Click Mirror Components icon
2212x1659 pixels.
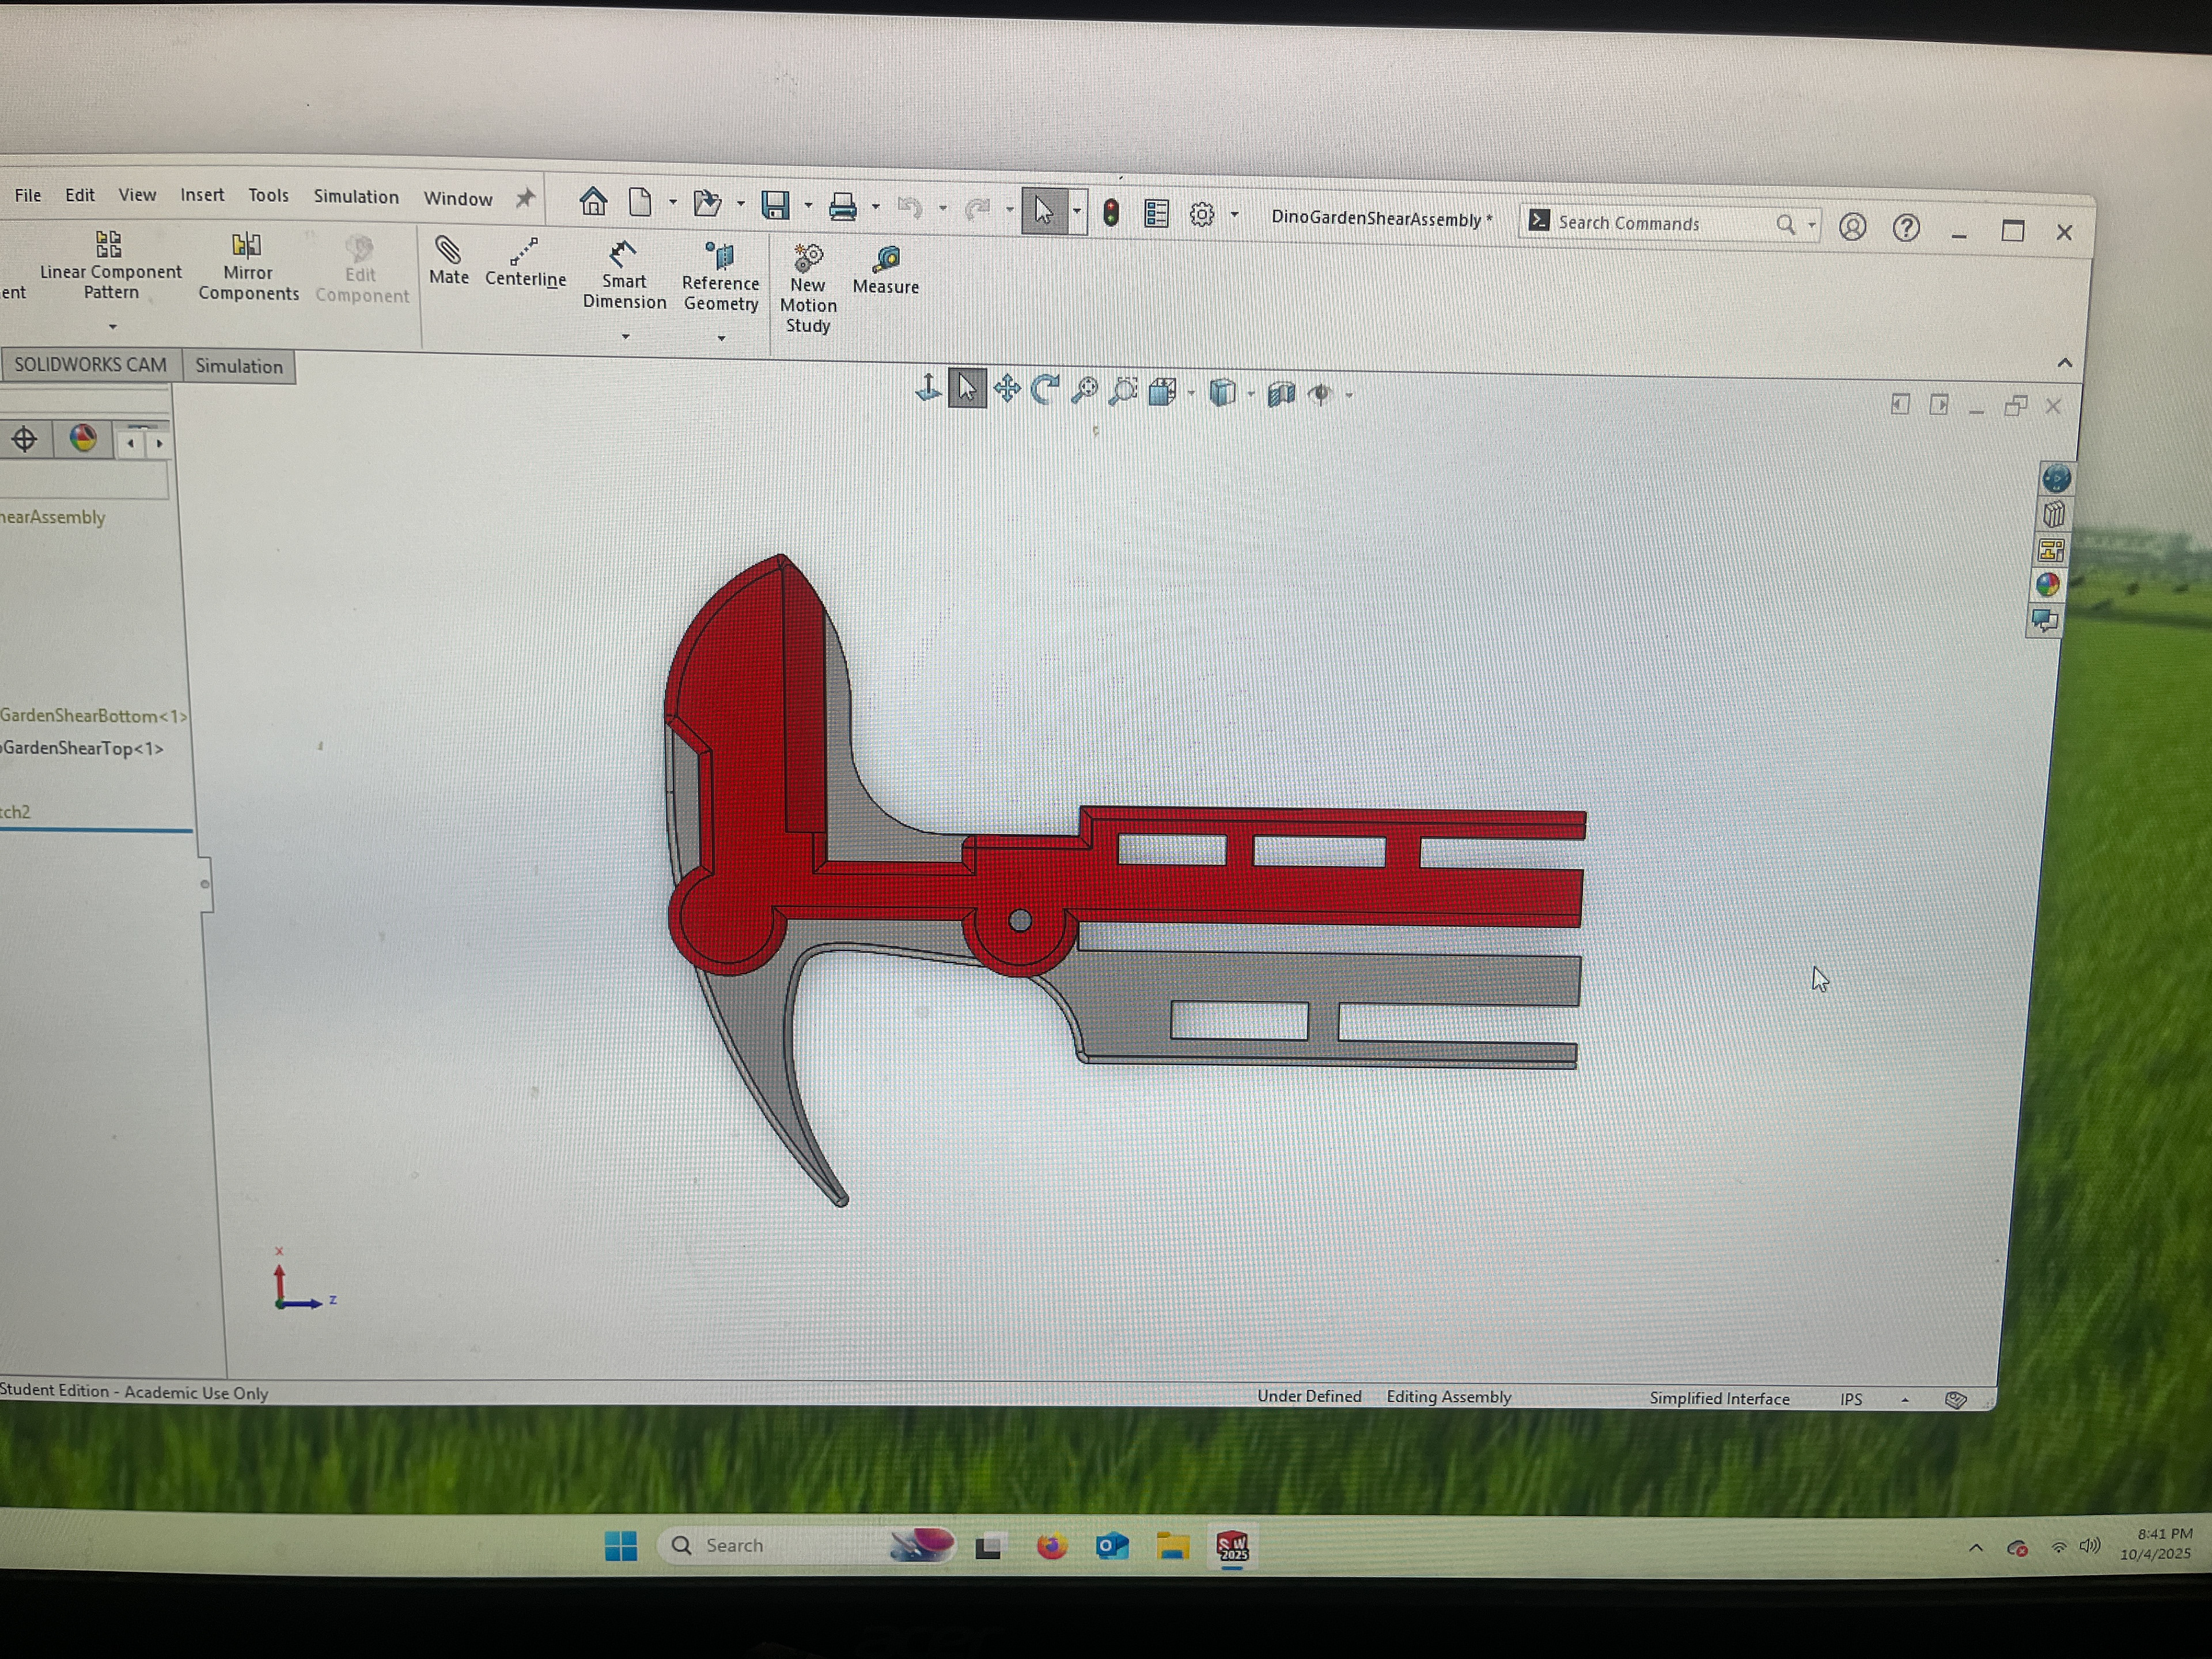click(x=246, y=246)
